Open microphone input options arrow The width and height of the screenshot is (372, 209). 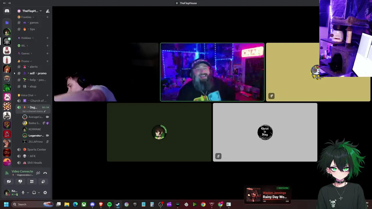[28, 192]
